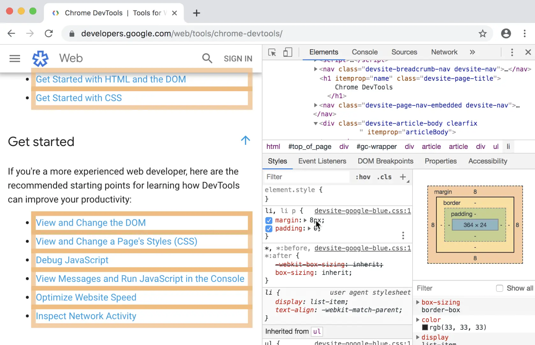Open the li rule more-options dots

click(403, 236)
